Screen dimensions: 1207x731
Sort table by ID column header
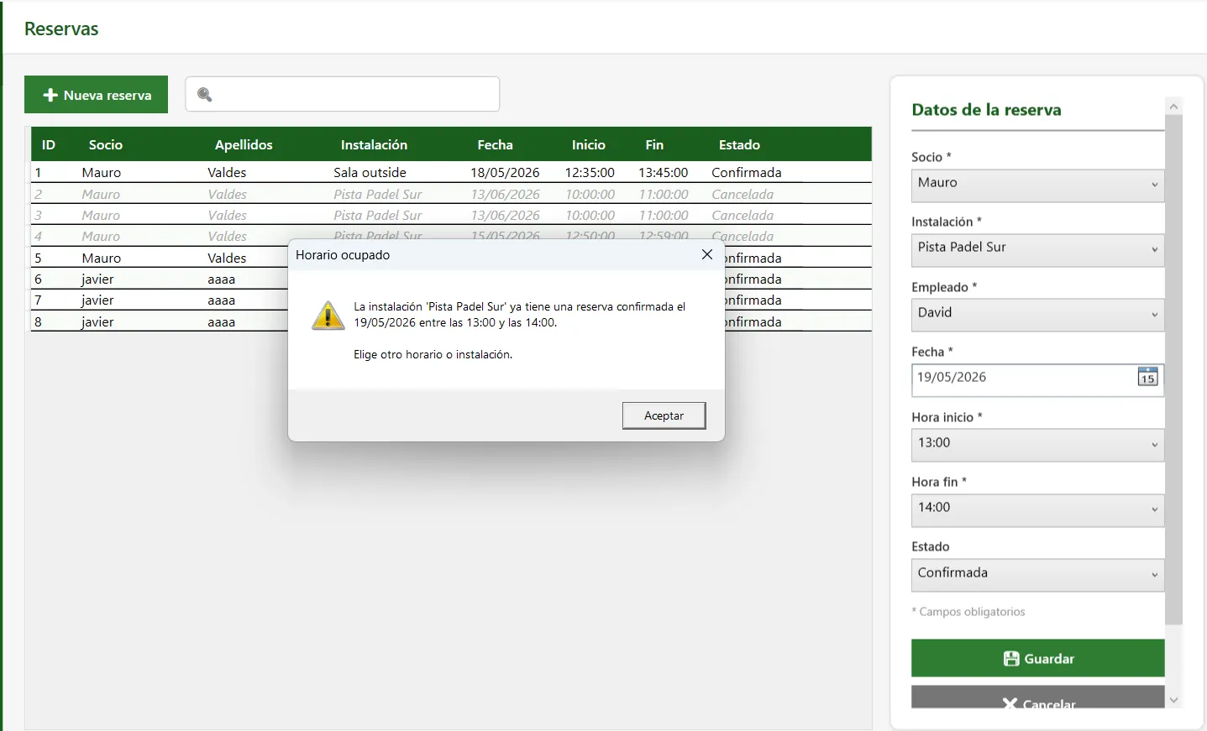[x=49, y=144]
